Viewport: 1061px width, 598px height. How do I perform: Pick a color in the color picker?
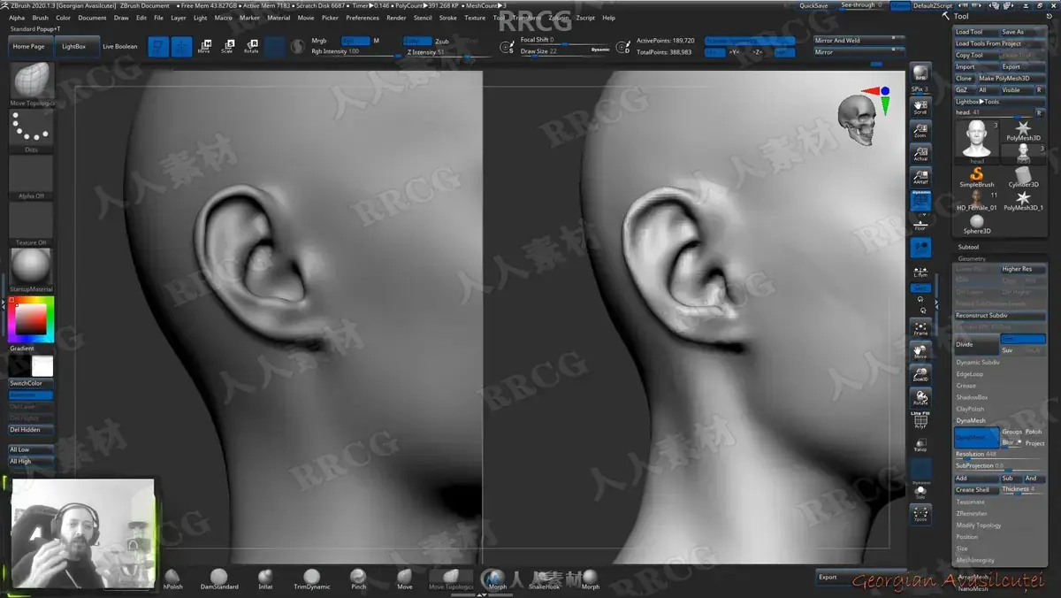[32, 320]
